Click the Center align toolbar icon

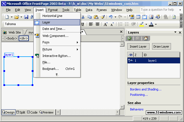click(x=98, y=24)
